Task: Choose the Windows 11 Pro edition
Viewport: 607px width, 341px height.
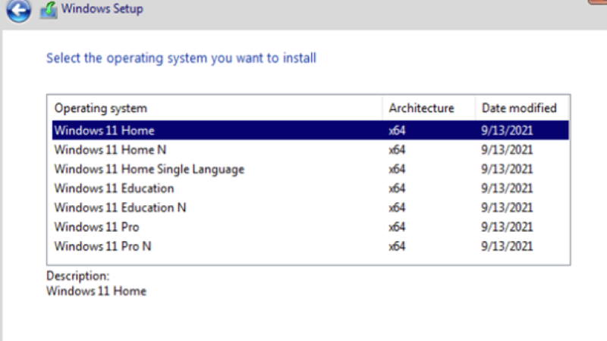Action: coord(310,227)
